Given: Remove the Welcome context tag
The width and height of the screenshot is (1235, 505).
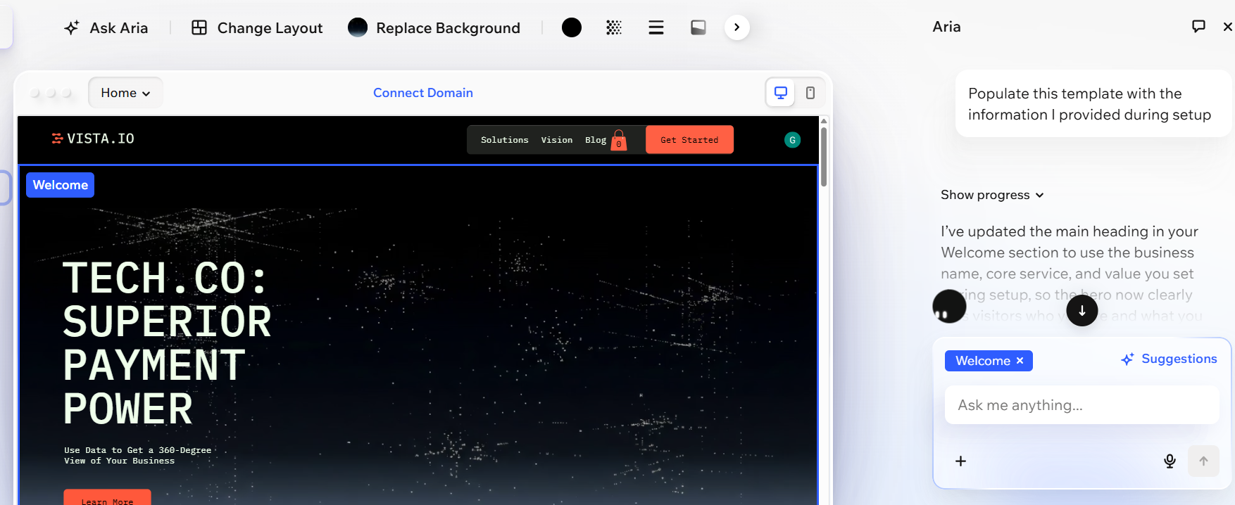Looking at the screenshot, I should point(1020,361).
